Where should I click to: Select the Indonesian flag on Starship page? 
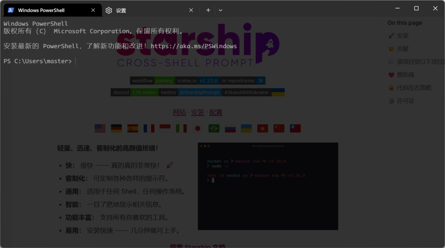point(165,128)
